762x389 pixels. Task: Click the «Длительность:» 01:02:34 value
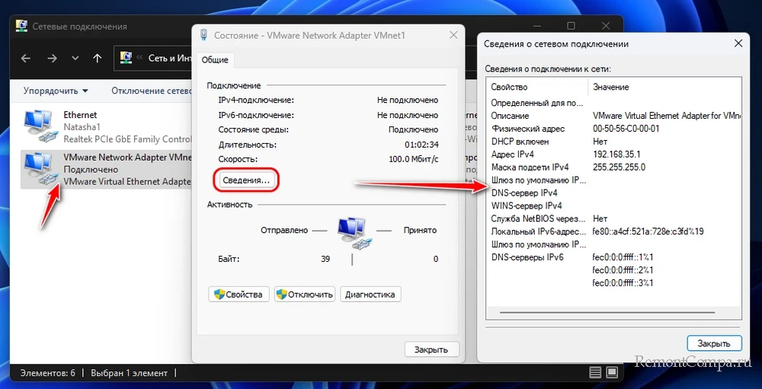421,144
